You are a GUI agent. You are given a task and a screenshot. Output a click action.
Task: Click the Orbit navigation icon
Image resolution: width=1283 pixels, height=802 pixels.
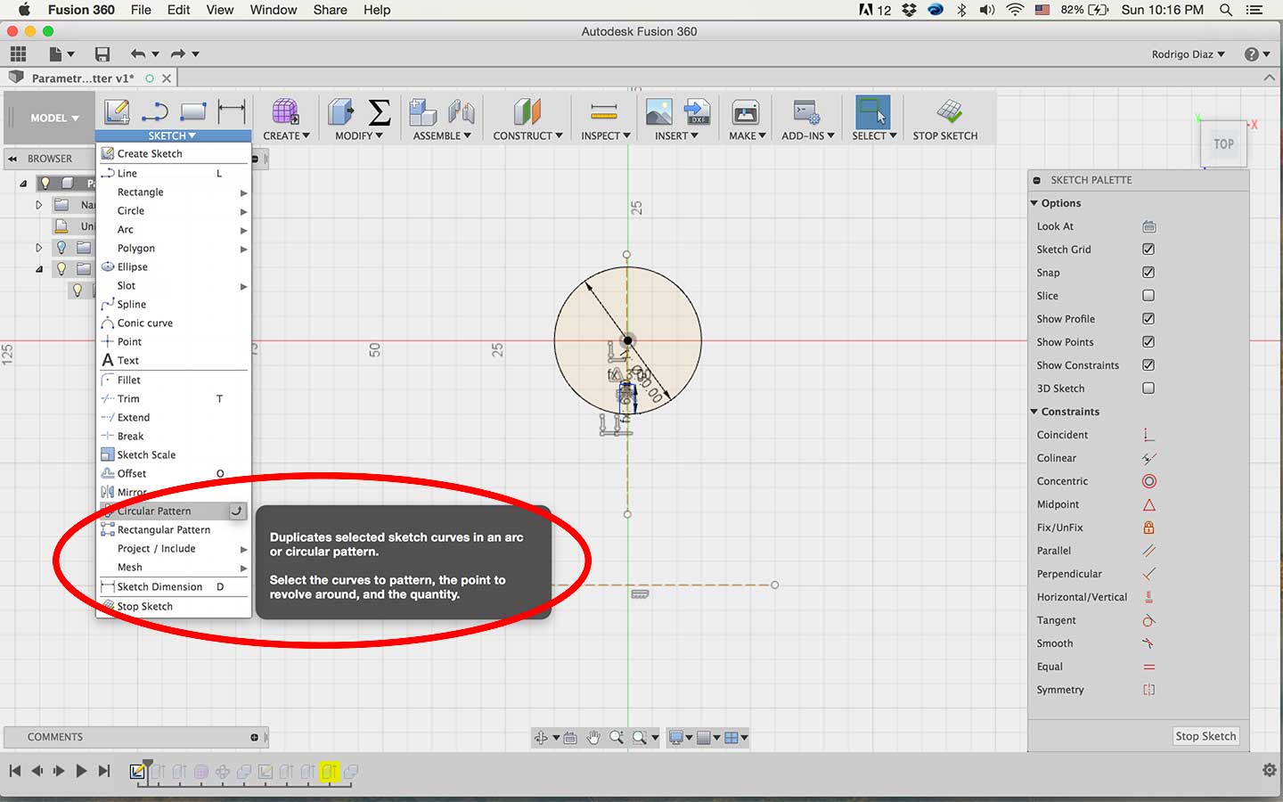point(541,738)
